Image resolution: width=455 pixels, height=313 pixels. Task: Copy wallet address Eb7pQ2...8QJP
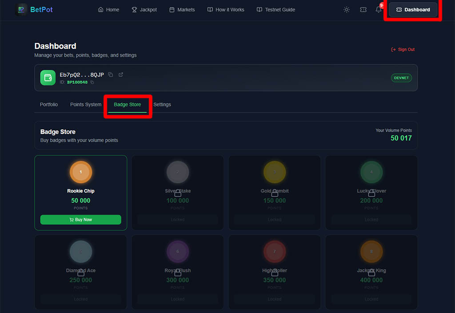click(x=111, y=75)
